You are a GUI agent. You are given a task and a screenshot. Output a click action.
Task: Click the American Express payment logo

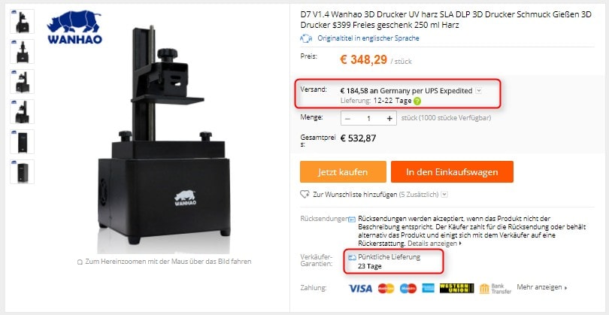tap(429, 288)
